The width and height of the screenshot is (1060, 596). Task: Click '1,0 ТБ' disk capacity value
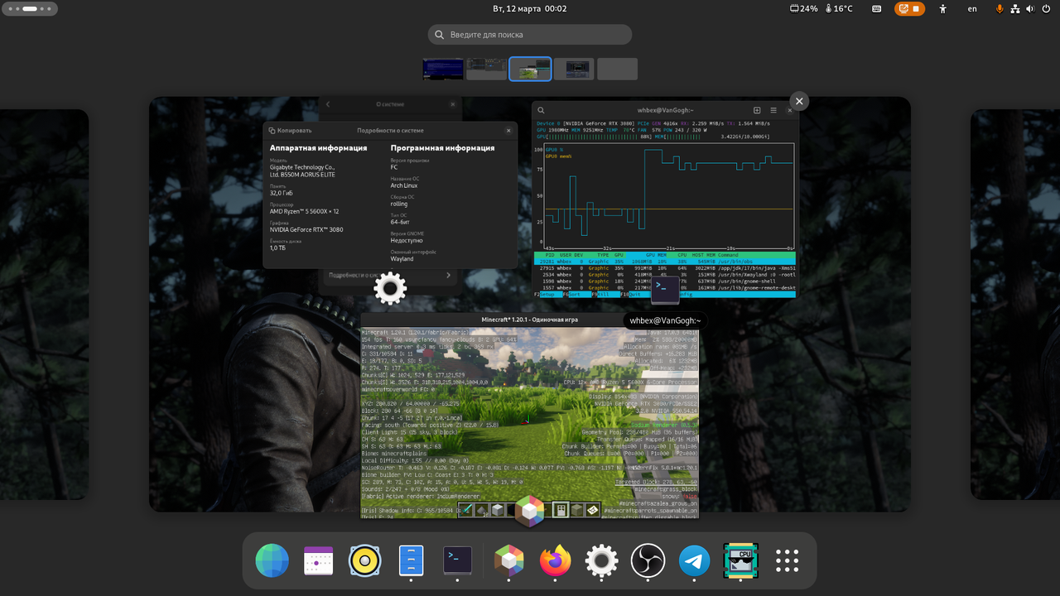click(277, 248)
